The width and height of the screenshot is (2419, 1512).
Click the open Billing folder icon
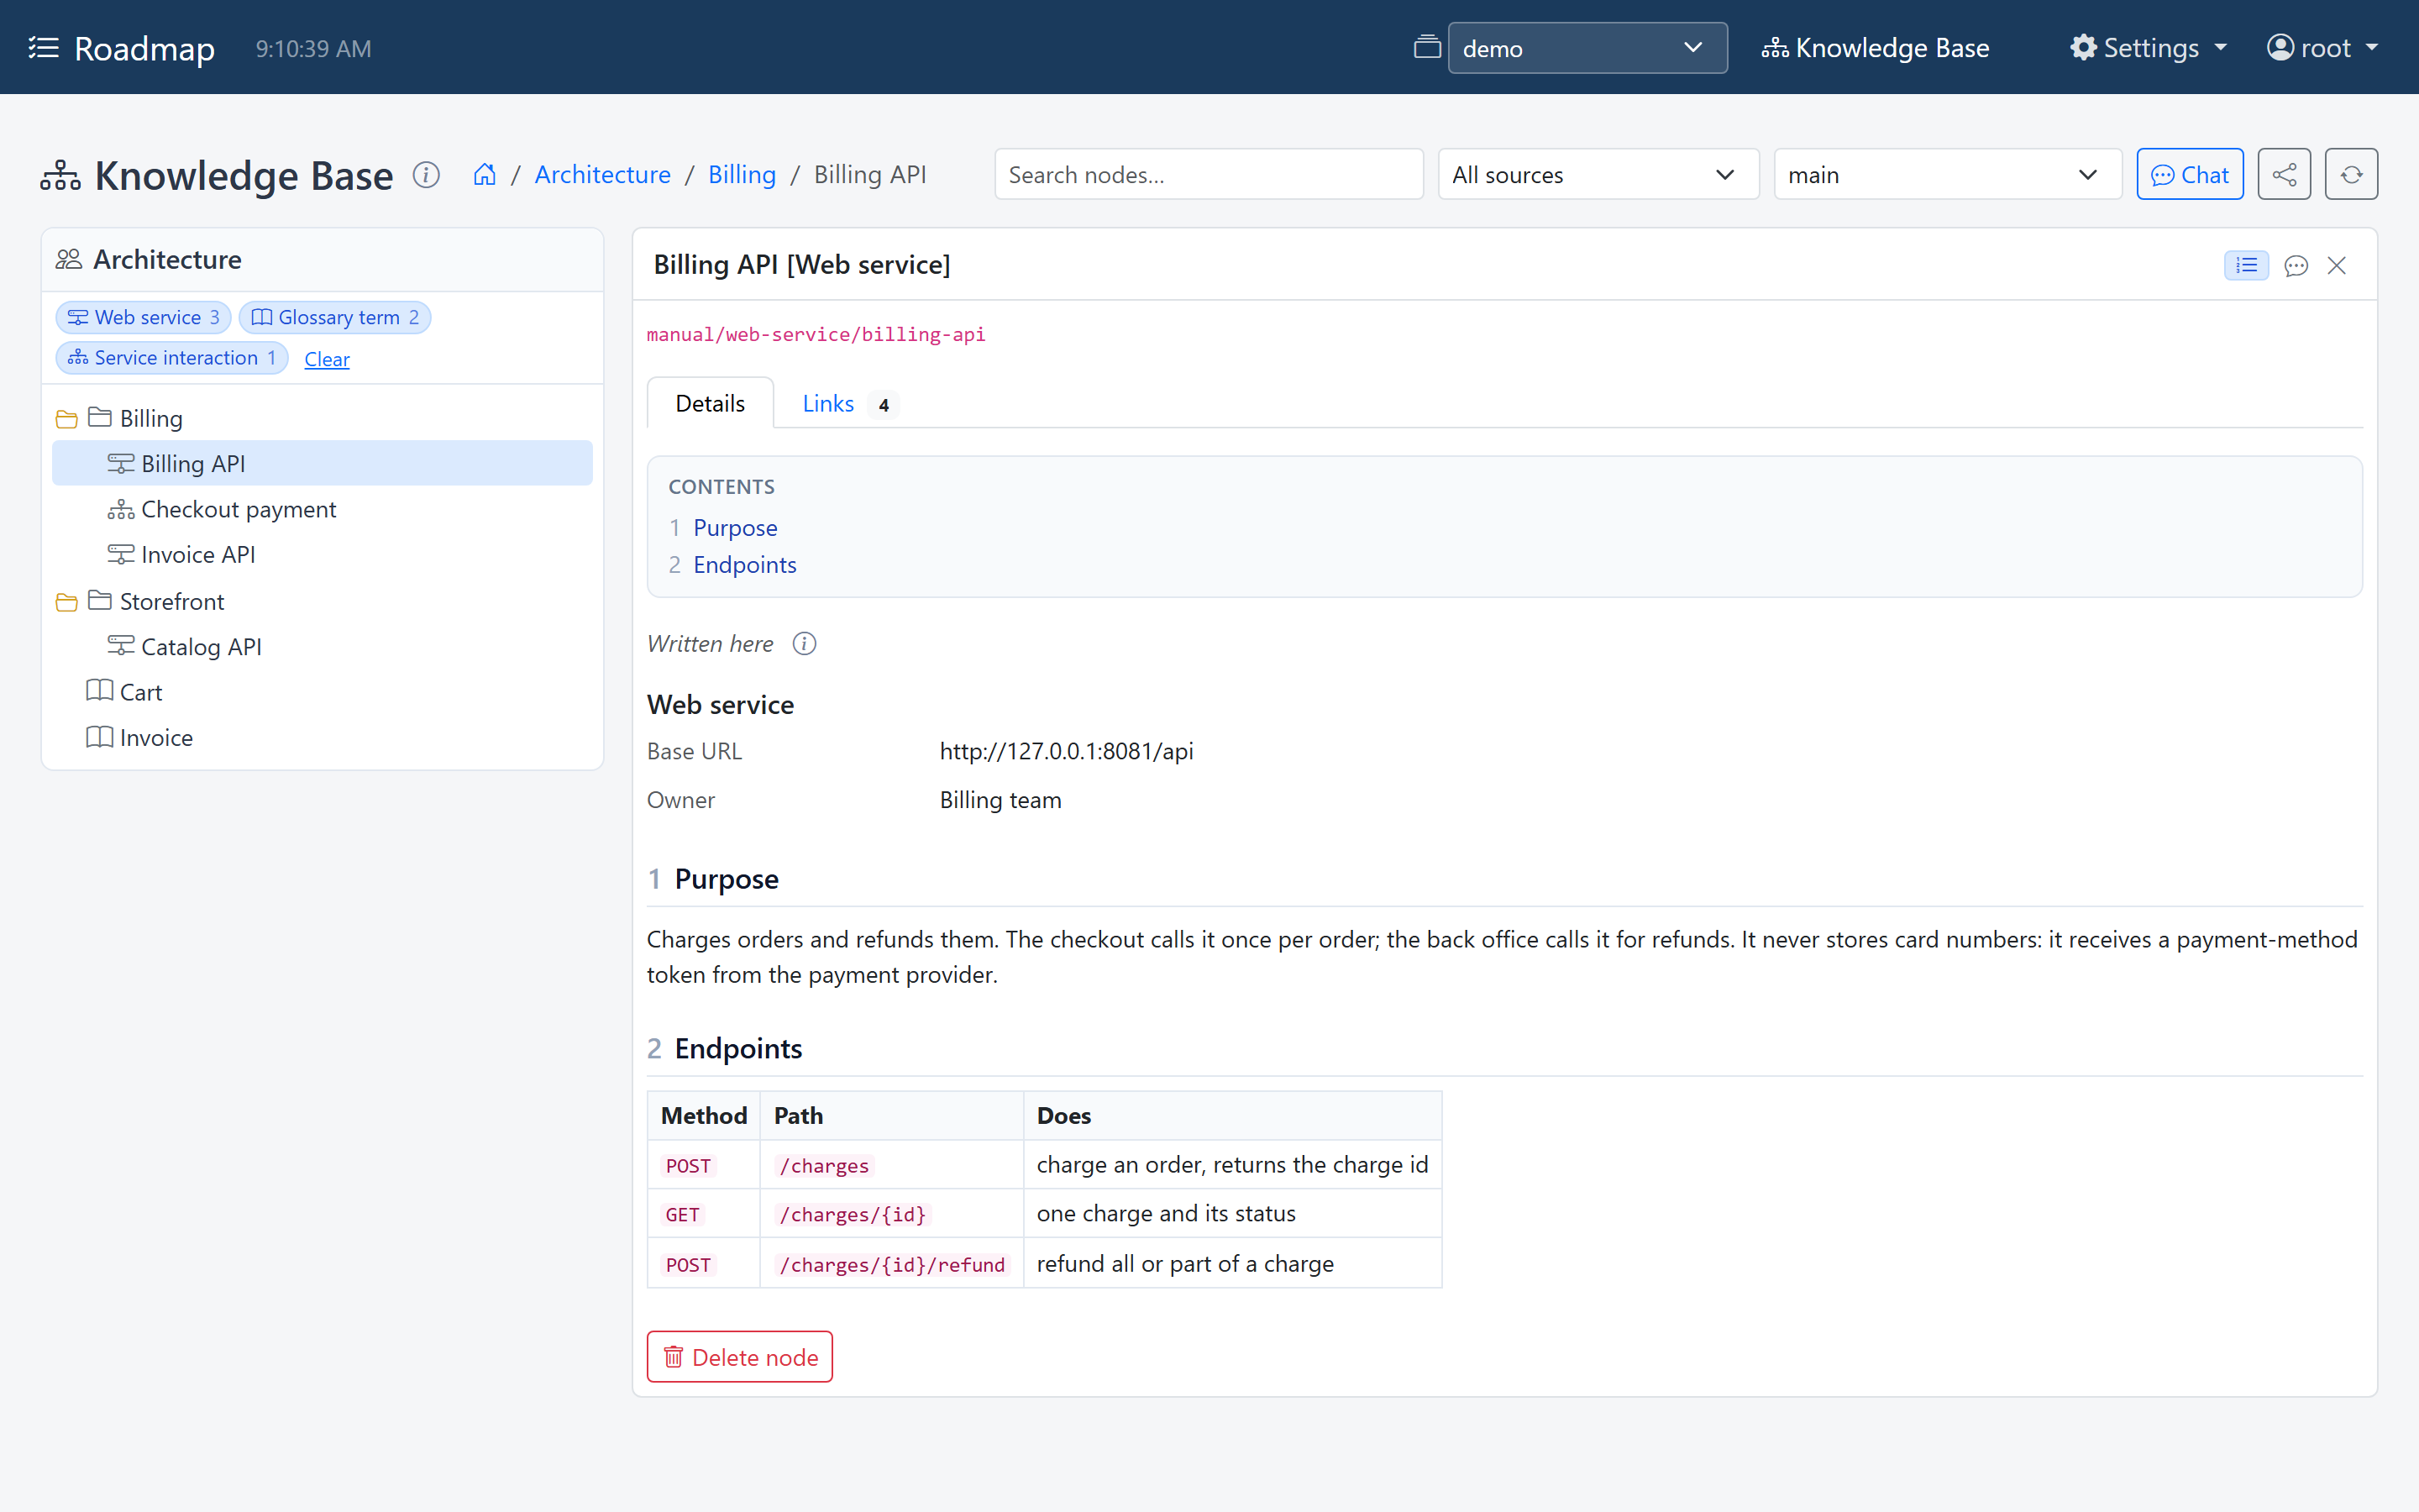coord(67,419)
